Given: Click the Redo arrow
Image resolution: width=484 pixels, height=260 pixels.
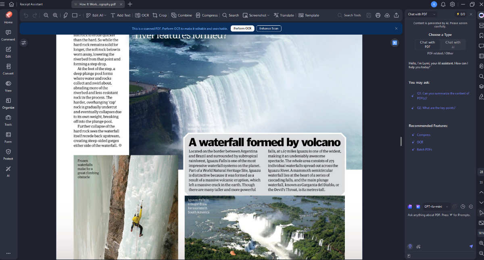Looking at the screenshot, I should coord(35,15).
